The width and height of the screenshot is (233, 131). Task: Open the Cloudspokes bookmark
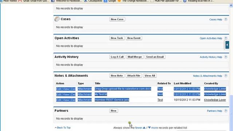pos(94,1)
